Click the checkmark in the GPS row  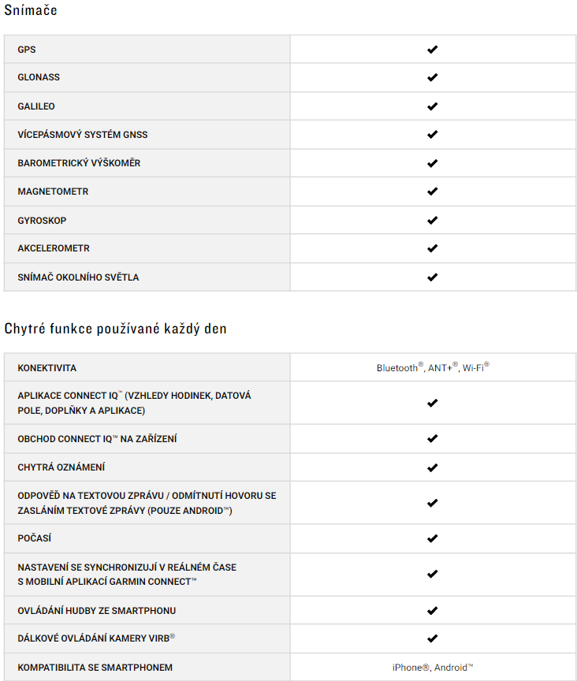432,50
